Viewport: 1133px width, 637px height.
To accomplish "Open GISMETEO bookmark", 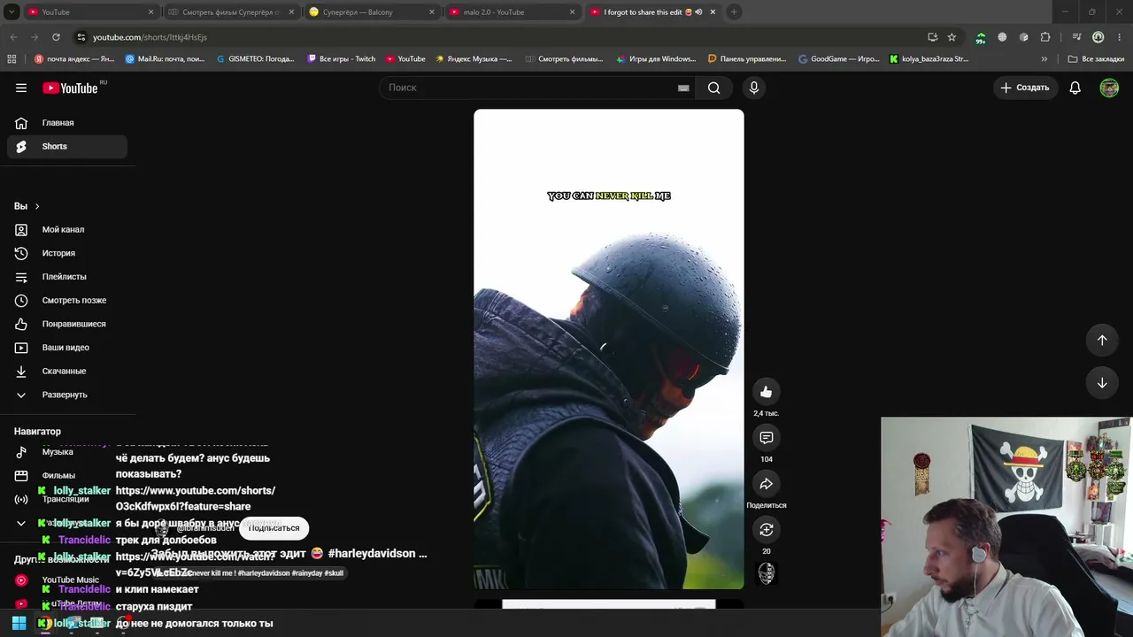I will pyautogui.click(x=256, y=59).
